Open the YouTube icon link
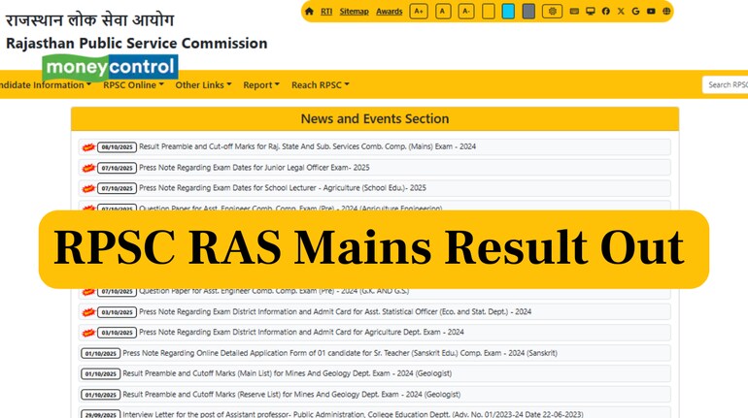Viewport: 748px width, 418px height. [651, 12]
